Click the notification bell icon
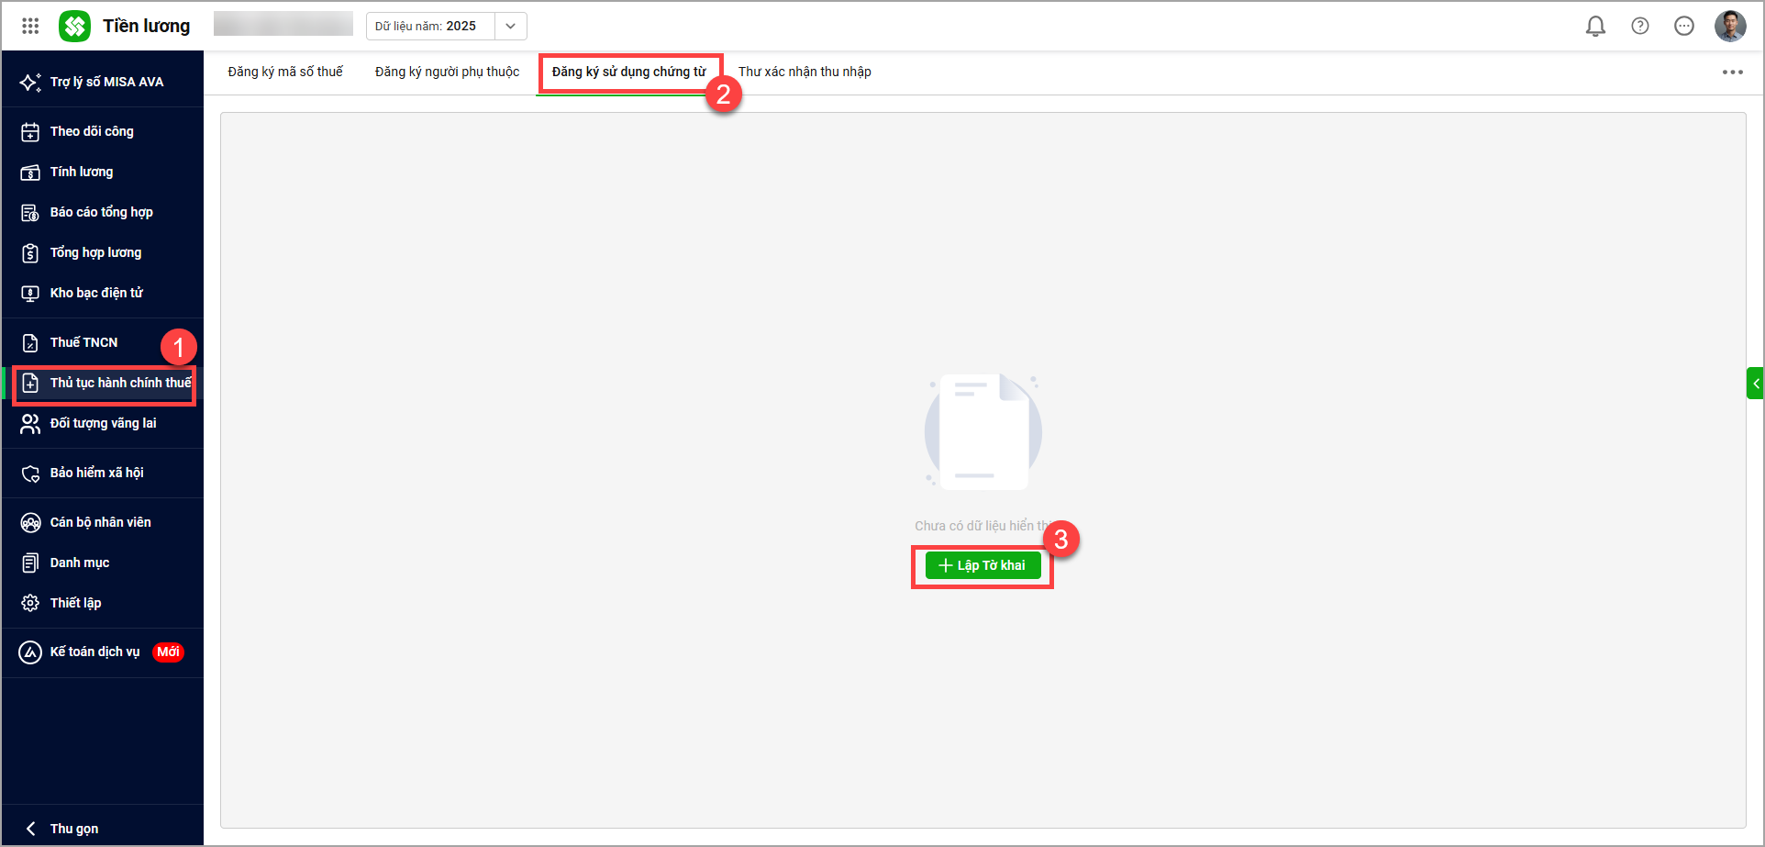 point(1595,26)
